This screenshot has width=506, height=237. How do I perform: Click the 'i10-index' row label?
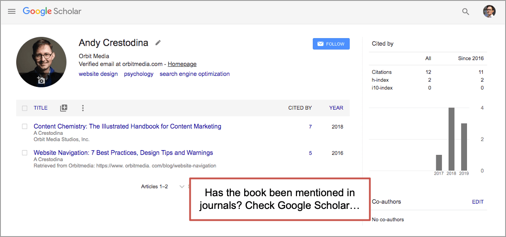[382, 88]
